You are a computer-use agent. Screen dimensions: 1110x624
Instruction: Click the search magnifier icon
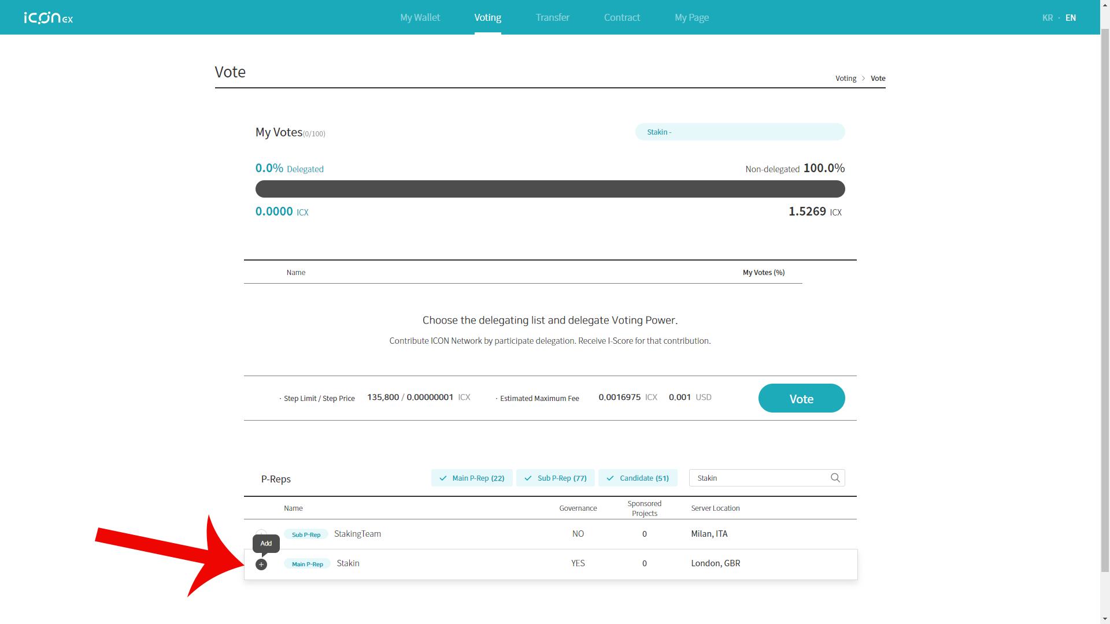pyautogui.click(x=835, y=478)
